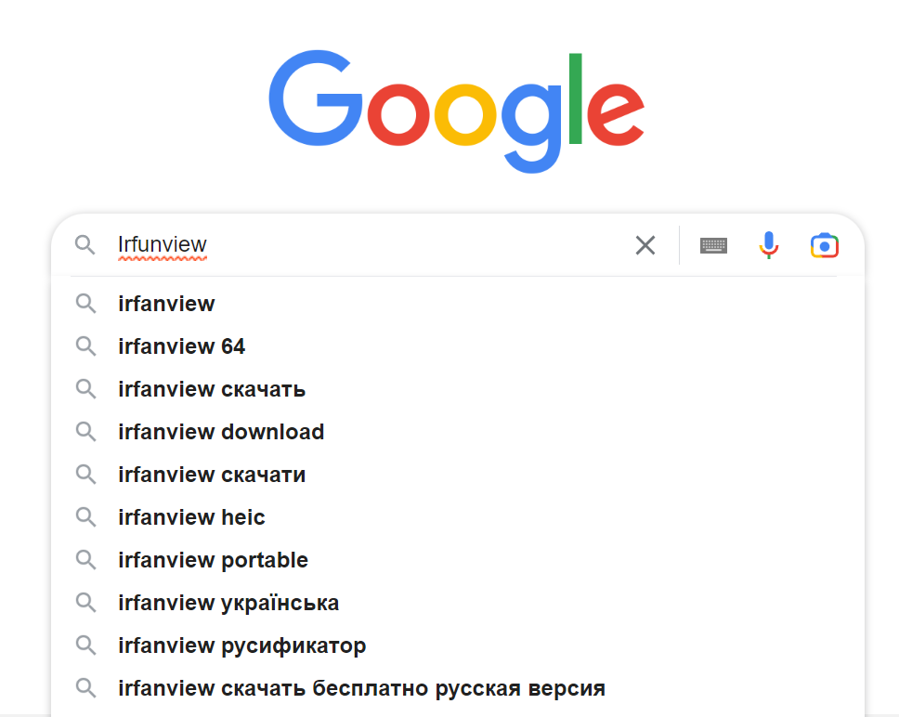Click the magnifier icon in search box
The width and height of the screenshot is (899, 717).
point(85,245)
